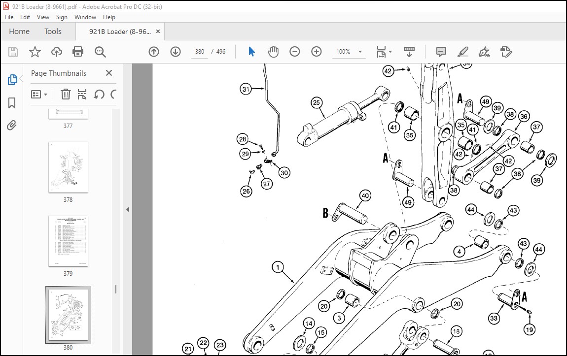Select the 921B Loader document tab

(x=120, y=32)
